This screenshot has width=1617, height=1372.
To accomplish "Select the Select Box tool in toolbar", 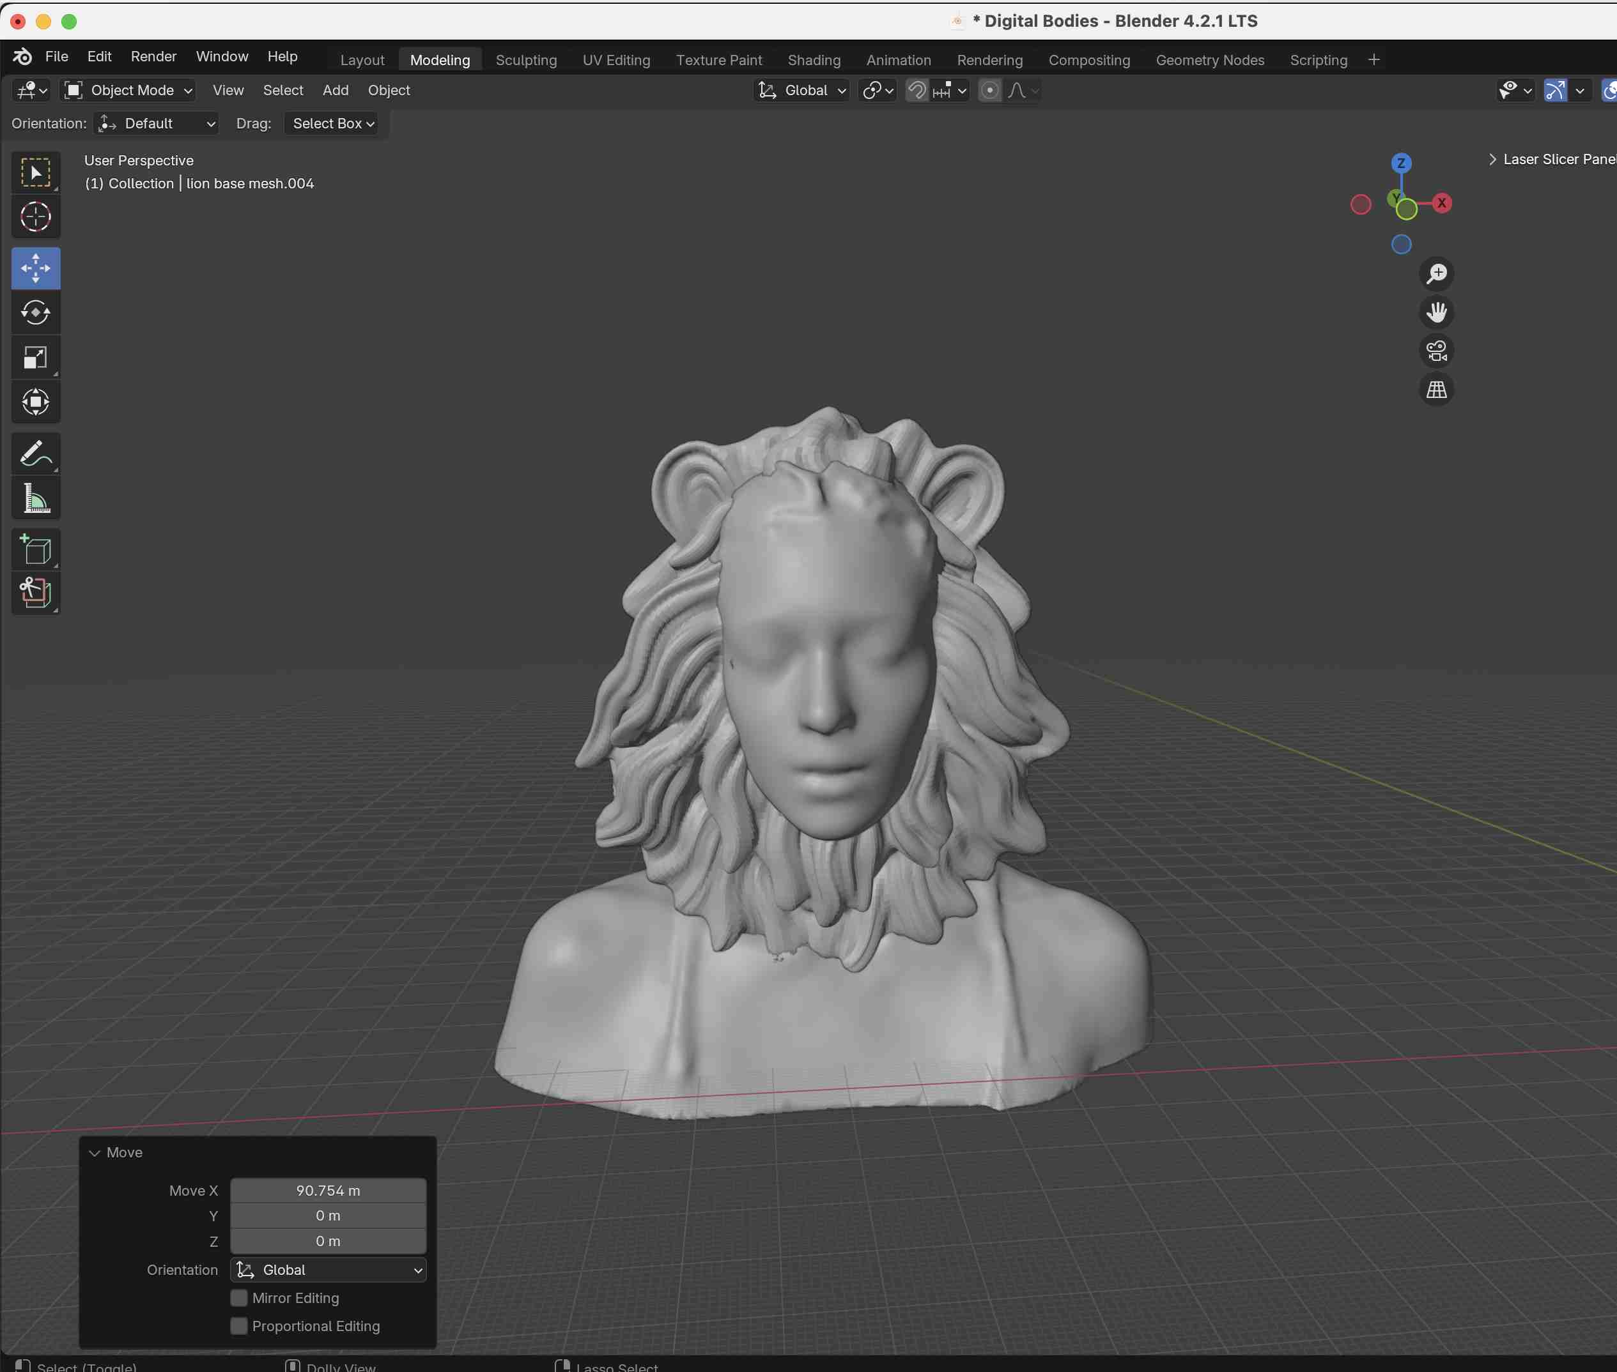I will pos(36,172).
